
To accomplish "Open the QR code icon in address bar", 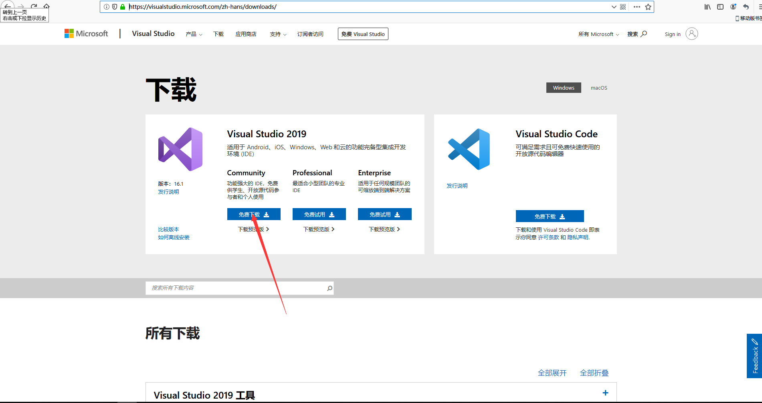I will click(x=623, y=7).
